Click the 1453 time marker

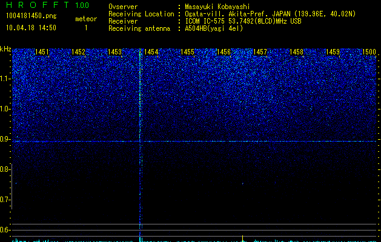click(x=114, y=52)
